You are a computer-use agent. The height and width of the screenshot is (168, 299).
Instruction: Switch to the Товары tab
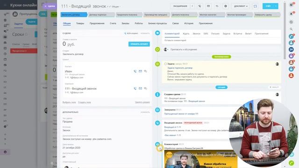tap(80, 23)
